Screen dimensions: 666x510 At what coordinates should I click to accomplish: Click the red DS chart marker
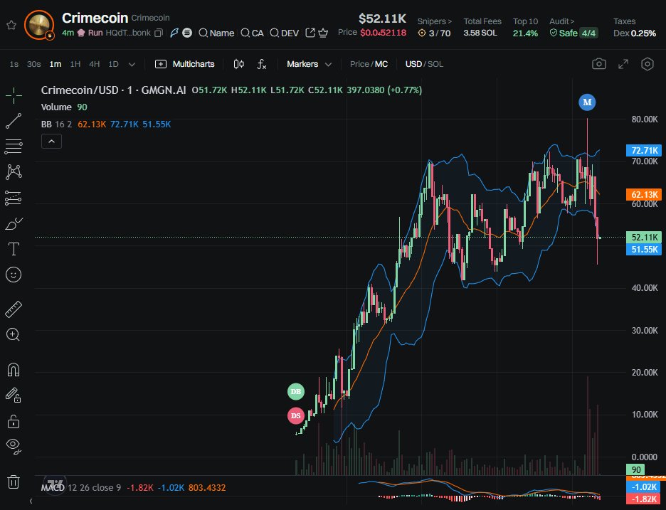pyautogui.click(x=295, y=415)
